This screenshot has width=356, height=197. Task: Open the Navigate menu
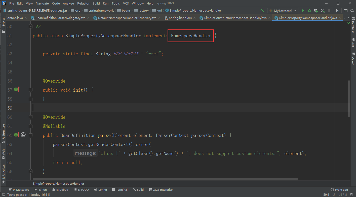[42, 3]
